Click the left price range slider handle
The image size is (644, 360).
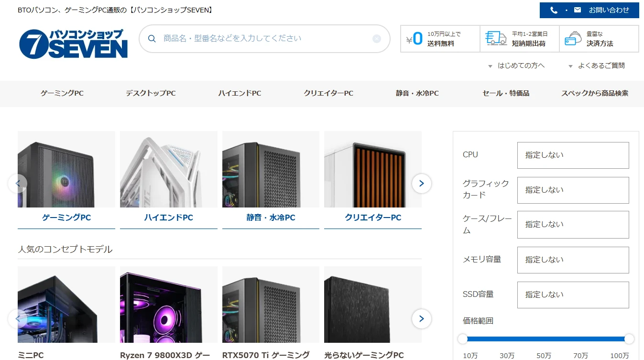[462, 339]
